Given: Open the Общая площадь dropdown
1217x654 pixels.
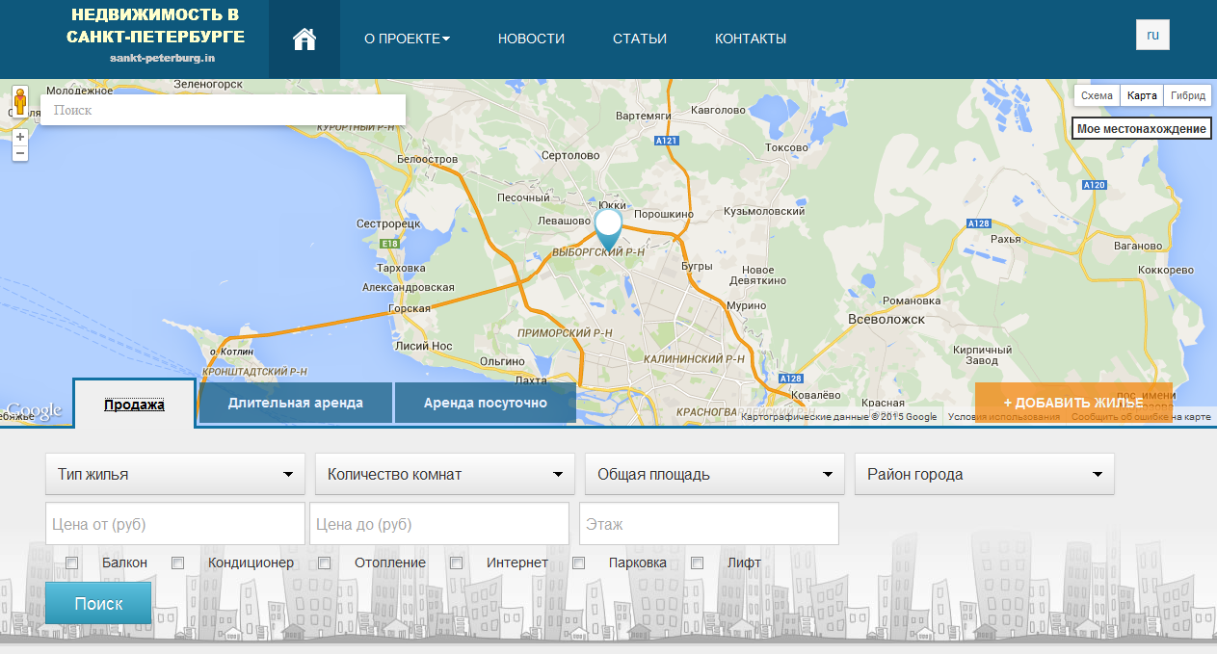Looking at the screenshot, I should [x=715, y=474].
